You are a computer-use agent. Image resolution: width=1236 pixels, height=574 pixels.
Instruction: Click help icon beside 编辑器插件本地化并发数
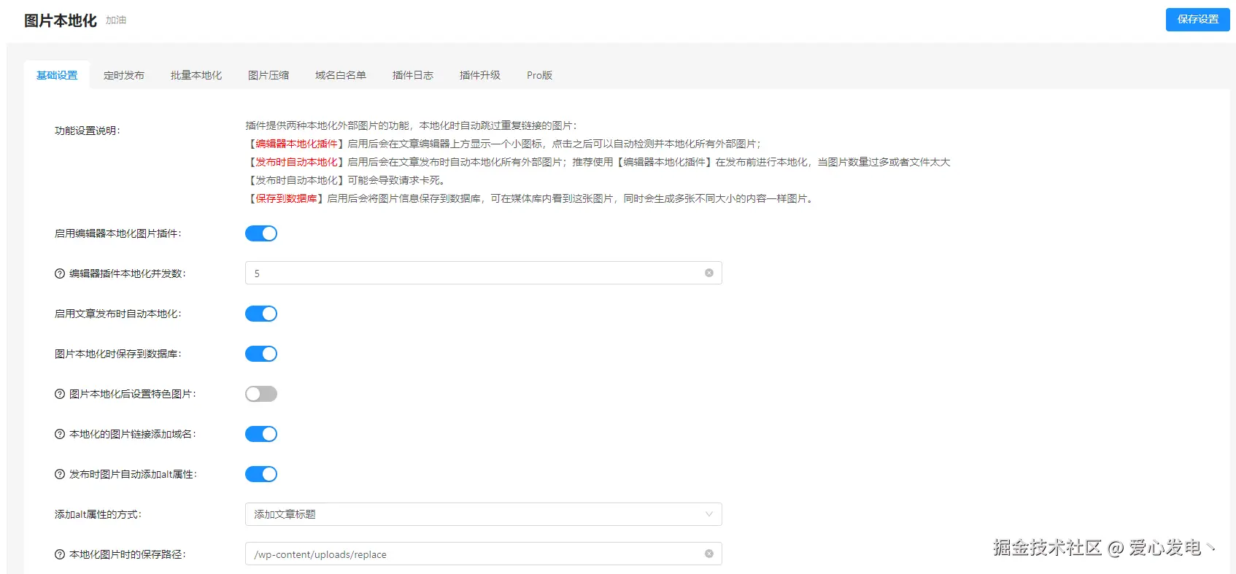[60, 274]
